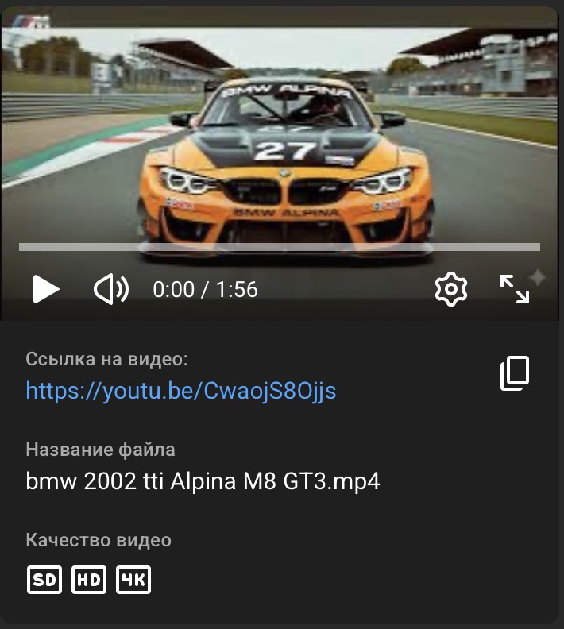Image resolution: width=564 pixels, height=629 pixels.
Task: Click the video progress bar
Action: pos(280,247)
